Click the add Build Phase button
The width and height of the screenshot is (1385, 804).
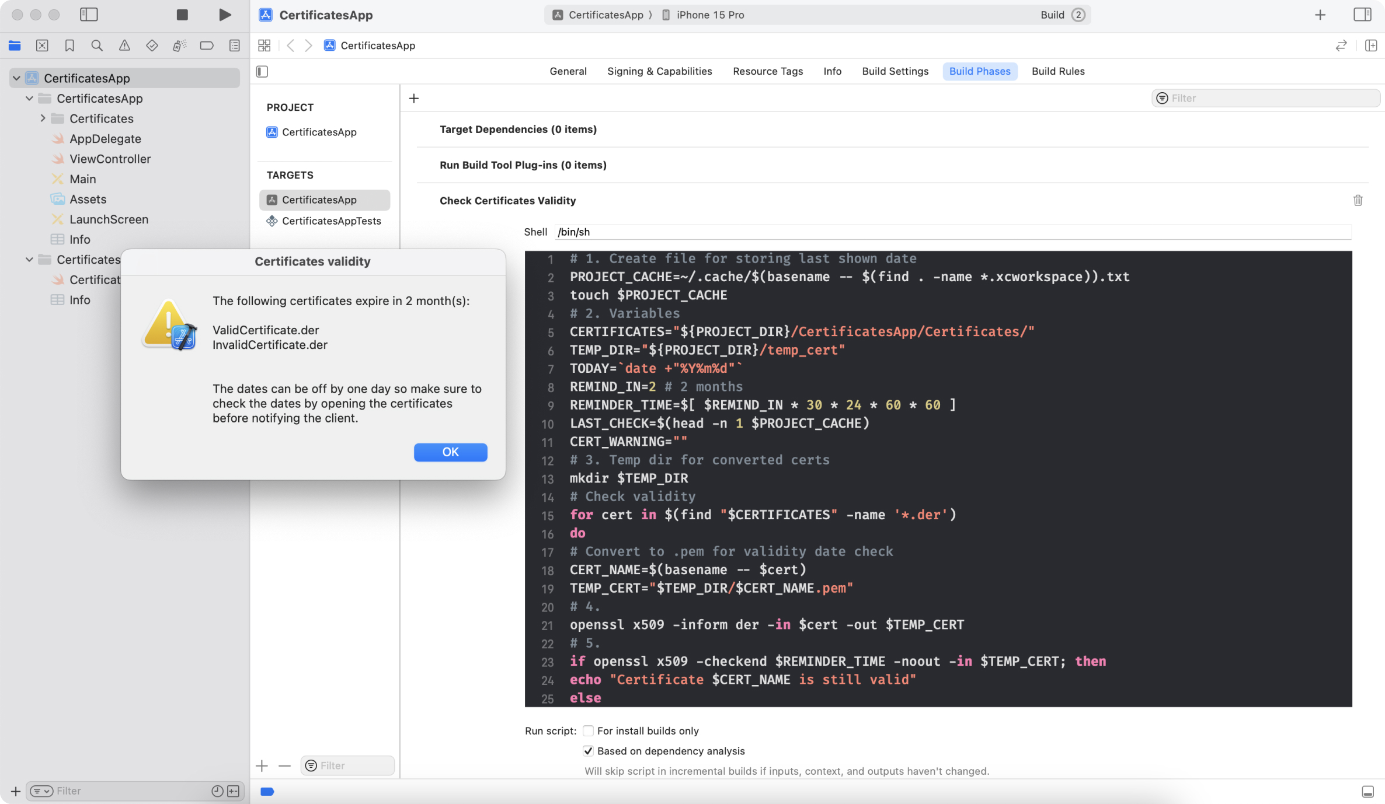414,97
